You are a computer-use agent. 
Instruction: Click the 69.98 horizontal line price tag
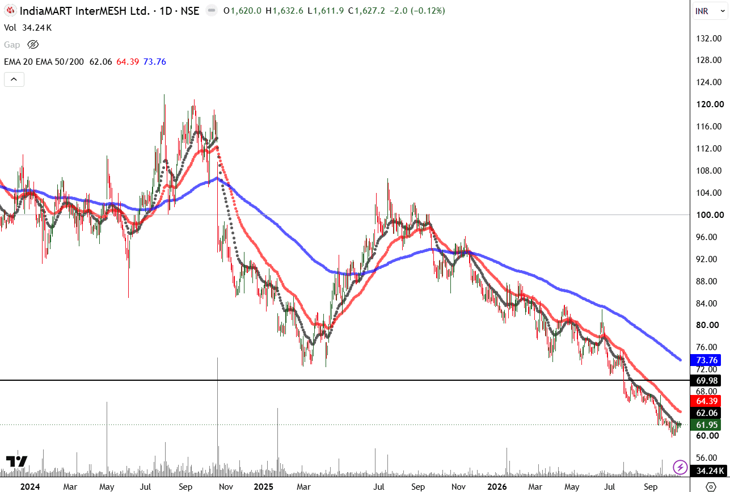tap(706, 380)
